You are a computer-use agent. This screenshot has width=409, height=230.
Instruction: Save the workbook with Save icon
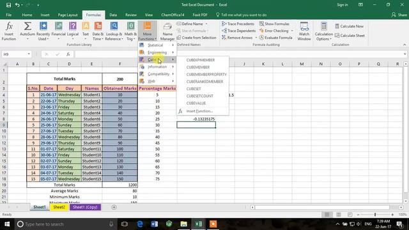coord(8,5)
